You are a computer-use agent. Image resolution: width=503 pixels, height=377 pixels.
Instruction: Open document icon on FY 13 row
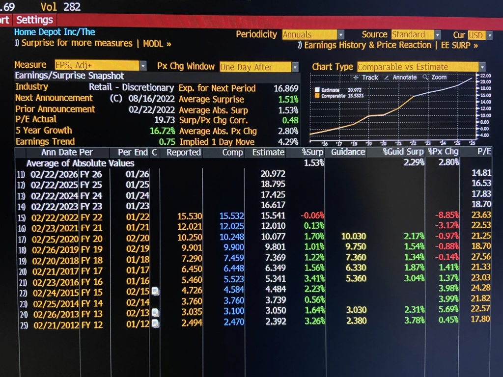(x=155, y=313)
